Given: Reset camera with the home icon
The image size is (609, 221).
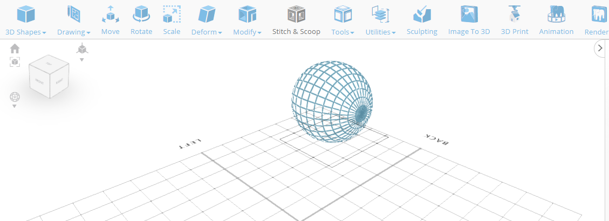Looking at the screenshot, I should [x=15, y=49].
